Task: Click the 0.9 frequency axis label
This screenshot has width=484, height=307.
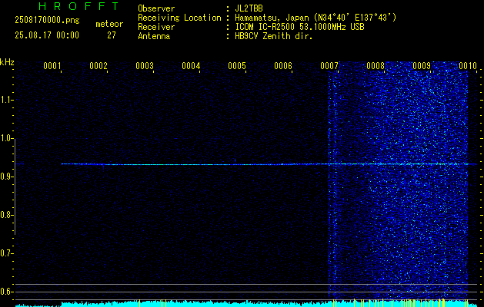Action: [x=6, y=177]
